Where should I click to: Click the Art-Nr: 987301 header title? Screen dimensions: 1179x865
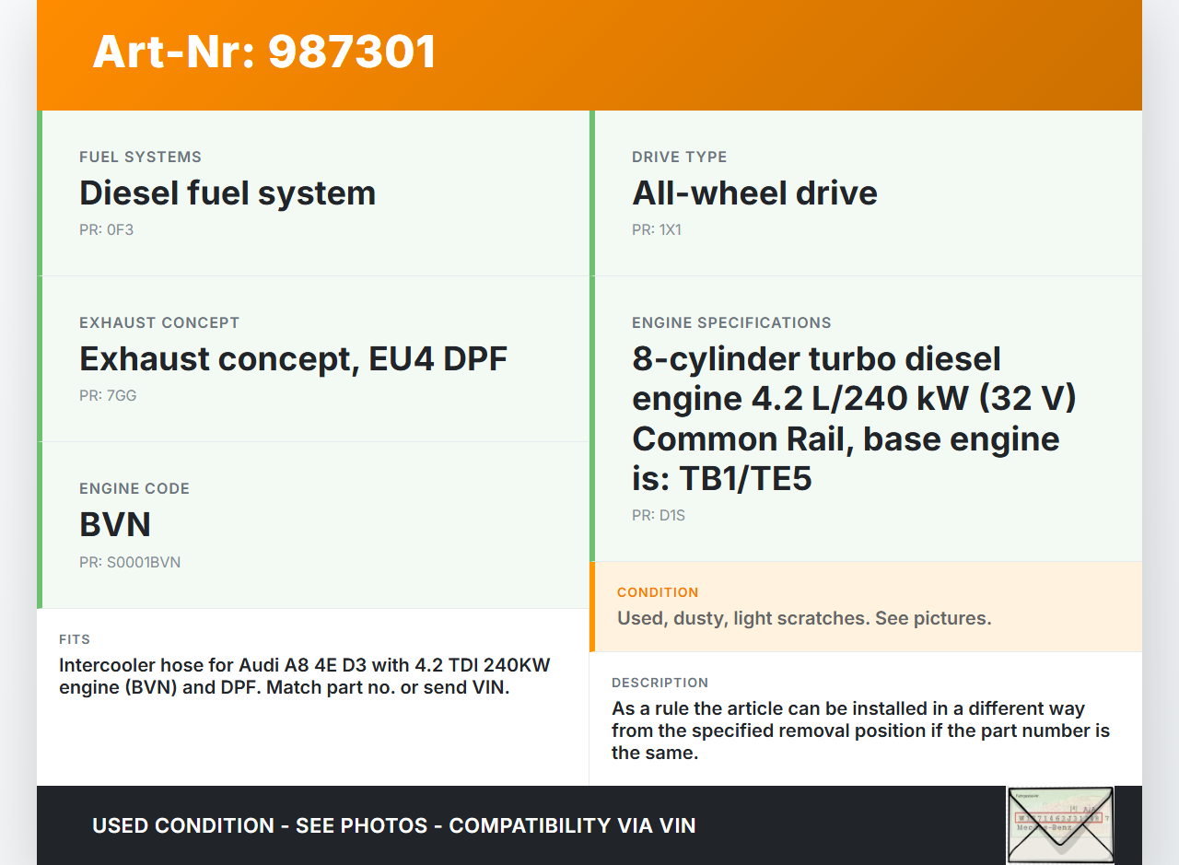[264, 52]
